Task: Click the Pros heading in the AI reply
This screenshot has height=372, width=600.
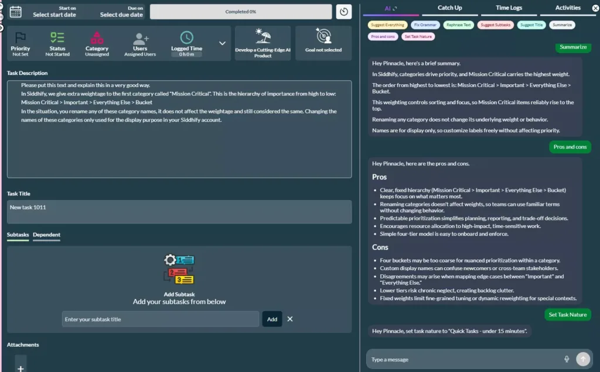Action: tap(379, 177)
